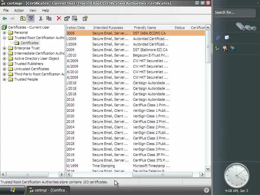Viewport: 260px width, 195px height.
Task: Expand the Personal tree node
Action: point(5,32)
